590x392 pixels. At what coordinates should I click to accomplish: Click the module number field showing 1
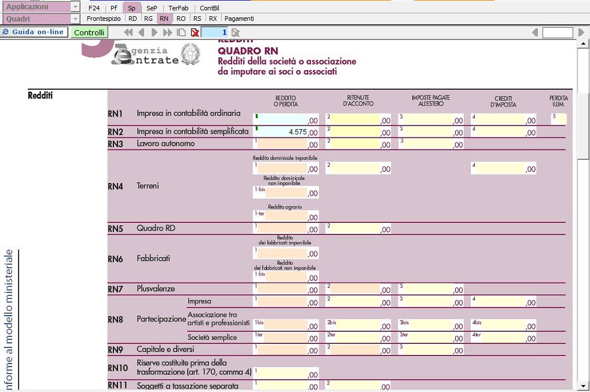coord(215,33)
